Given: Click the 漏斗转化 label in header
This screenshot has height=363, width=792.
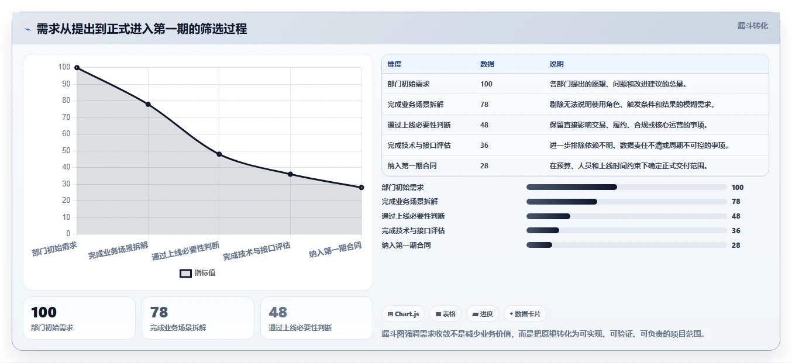Looking at the screenshot, I should tap(752, 26).
